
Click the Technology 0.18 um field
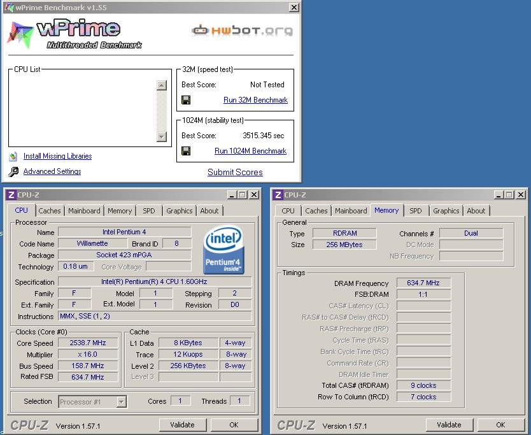point(75,267)
